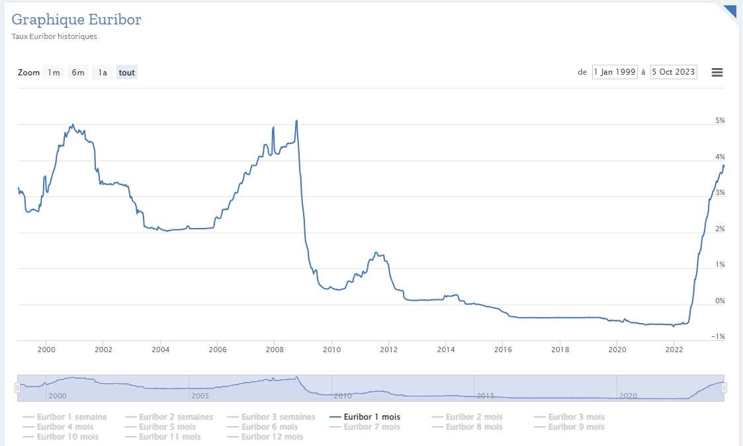
Task: Grab the navigator left range handle
Action: (x=18, y=389)
